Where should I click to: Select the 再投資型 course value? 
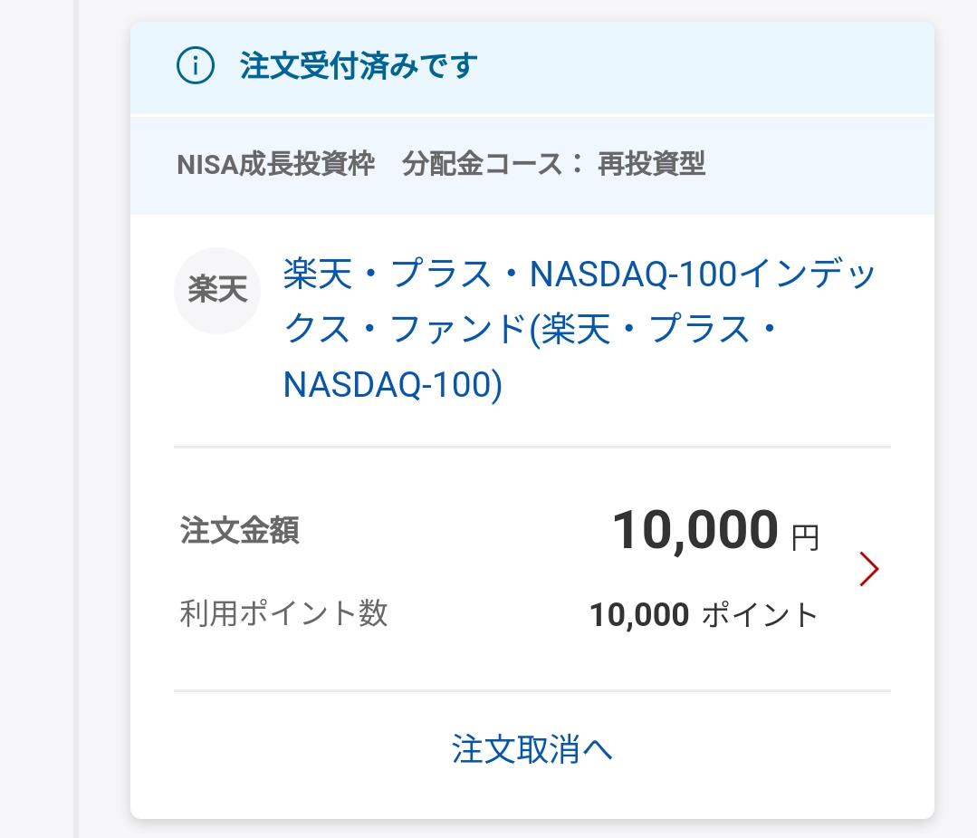pos(652,165)
